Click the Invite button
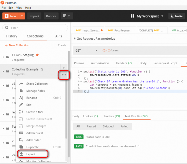Viewport: 187px width, 164px height. tap(176, 16)
